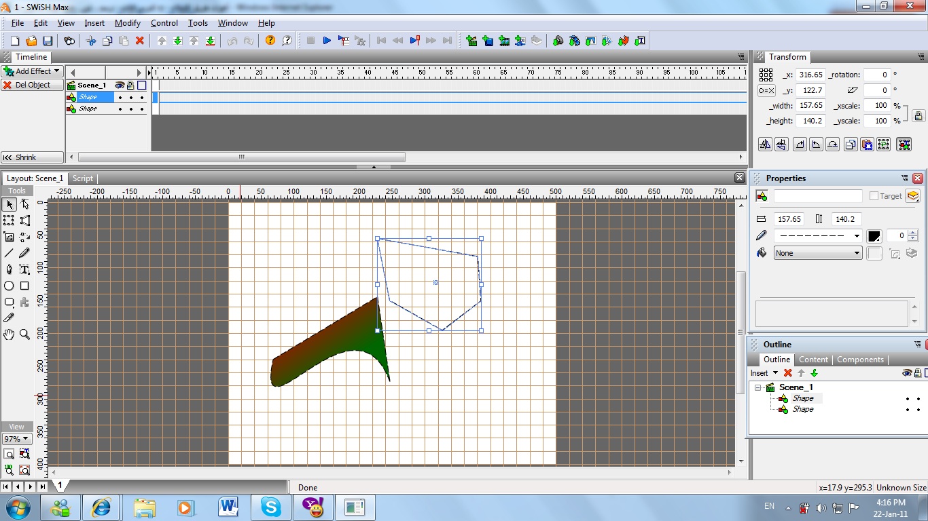Click the _rotation input field

(x=877, y=75)
